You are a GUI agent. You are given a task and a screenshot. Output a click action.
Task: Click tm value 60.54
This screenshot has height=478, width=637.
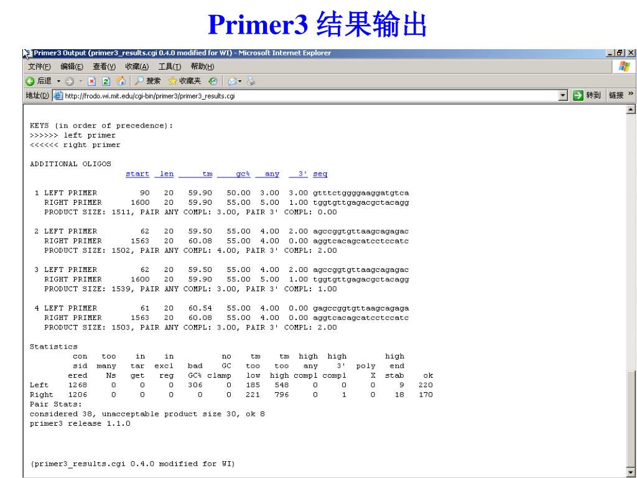(x=200, y=309)
